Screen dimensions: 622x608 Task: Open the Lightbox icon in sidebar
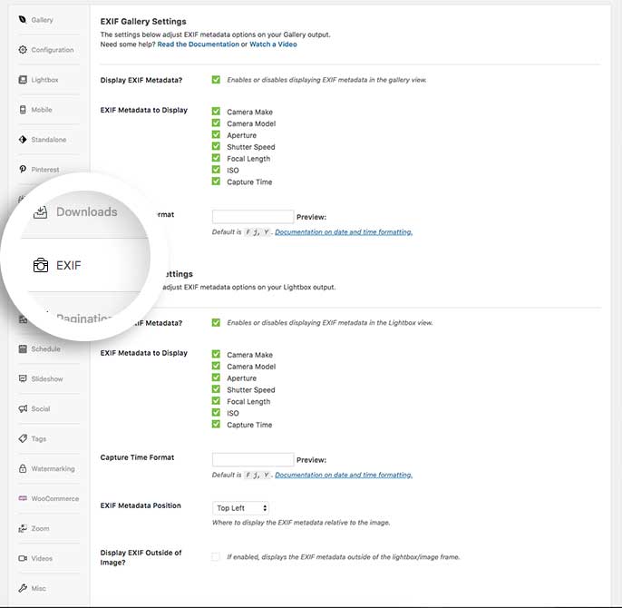(23, 80)
